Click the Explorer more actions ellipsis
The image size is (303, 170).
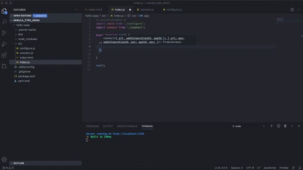pos(76,9)
